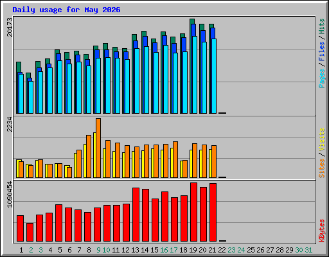Image resolution: width=329 pixels, height=257 pixels.
Task: Click day 9 on the x-axis
Action: point(98,250)
